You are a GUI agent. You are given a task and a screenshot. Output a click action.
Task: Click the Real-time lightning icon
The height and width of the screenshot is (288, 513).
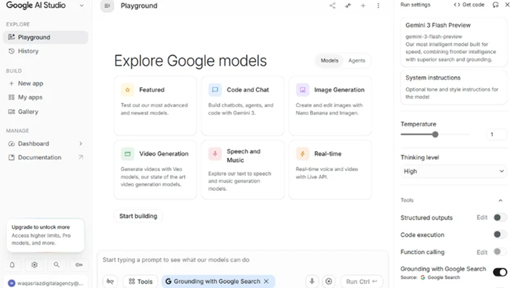303,154
